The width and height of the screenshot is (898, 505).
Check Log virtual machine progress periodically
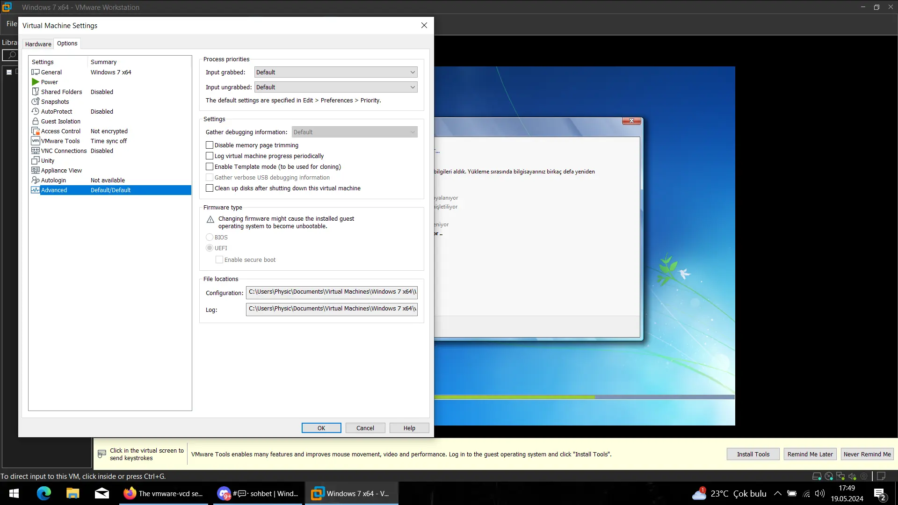click(x=210, y=156)
